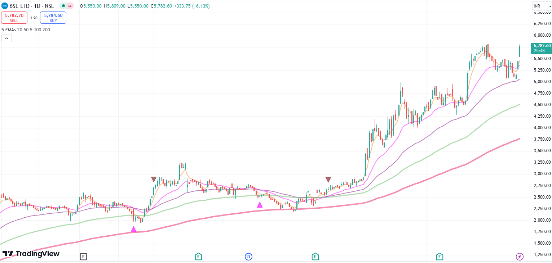This screenshot has height=263, width=552.
Task: Click the close value C5,782.60
Action: tap(162, 6)
